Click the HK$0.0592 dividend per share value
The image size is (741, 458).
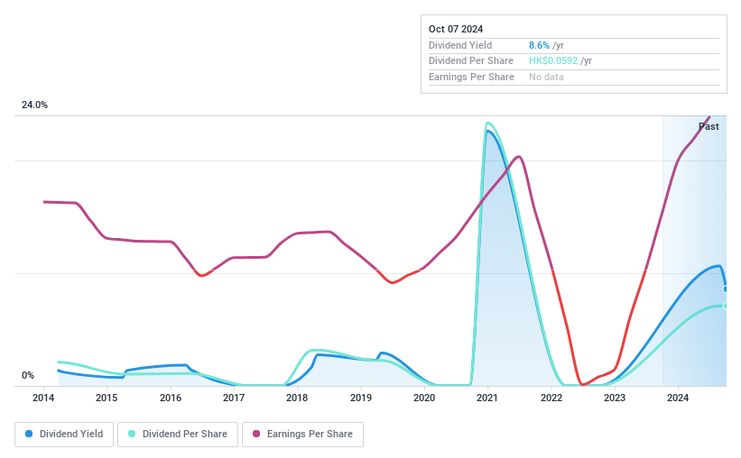pyautogui.click(x=553, y=60)
